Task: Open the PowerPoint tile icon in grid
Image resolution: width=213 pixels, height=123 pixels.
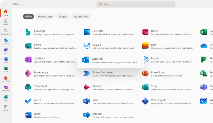Action: pyautogui.click(x=145, y=73)
